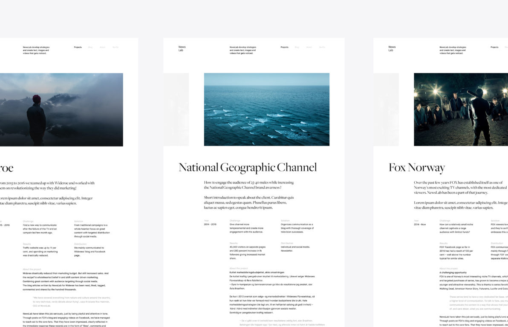
Task: Click 'Over the past few years FOX' paragraph
Action: [461, 187]
